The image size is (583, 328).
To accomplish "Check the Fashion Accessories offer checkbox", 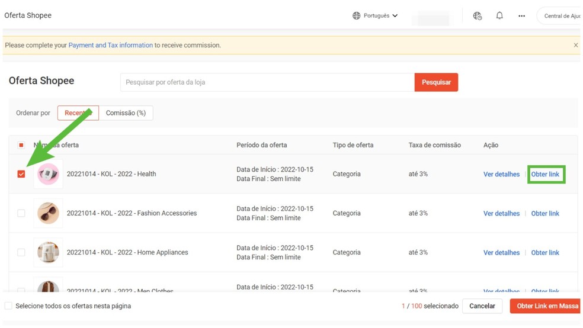I will click(x=21, y=213).
